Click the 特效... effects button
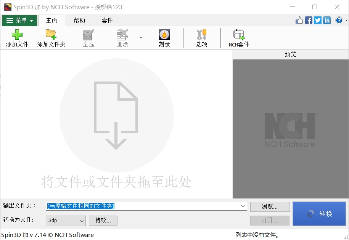This screenshot has width=349, height=240. pyautogui.click(x=103, y=221)
